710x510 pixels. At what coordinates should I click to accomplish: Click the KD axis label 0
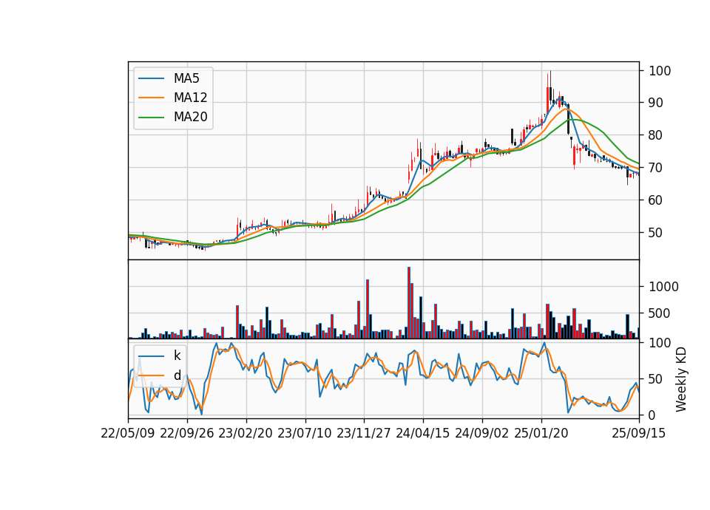click(x=652, y=415)
